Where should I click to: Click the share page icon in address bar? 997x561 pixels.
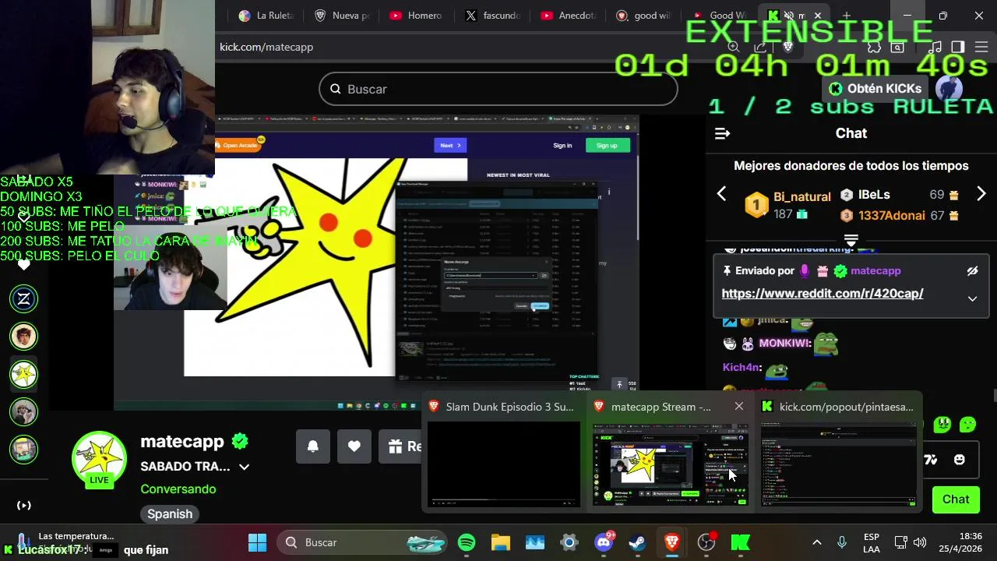(x=759, y=47)
